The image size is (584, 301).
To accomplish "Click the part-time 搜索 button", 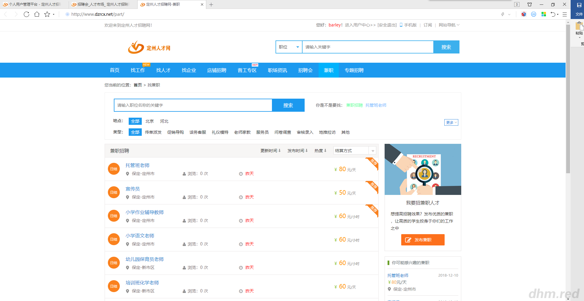I will (288, 105).
